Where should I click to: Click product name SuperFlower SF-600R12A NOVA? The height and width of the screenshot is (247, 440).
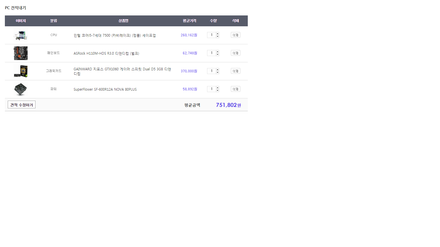105,89
